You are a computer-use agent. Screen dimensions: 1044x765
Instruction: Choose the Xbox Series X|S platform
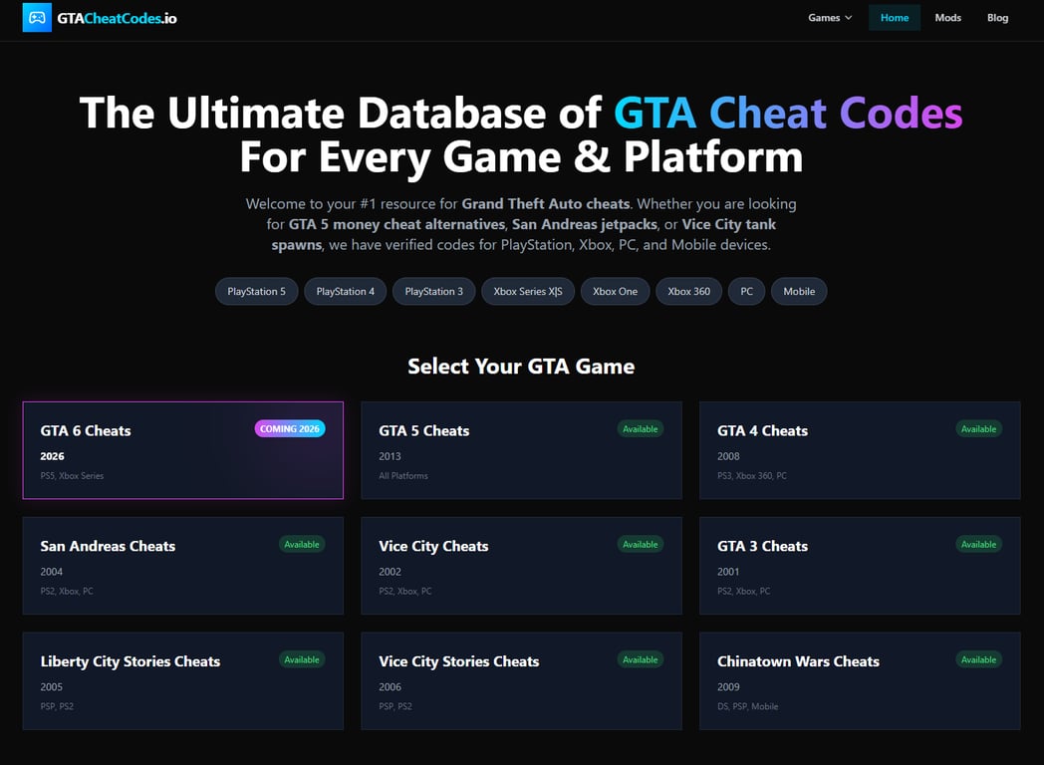pos(527,291)
